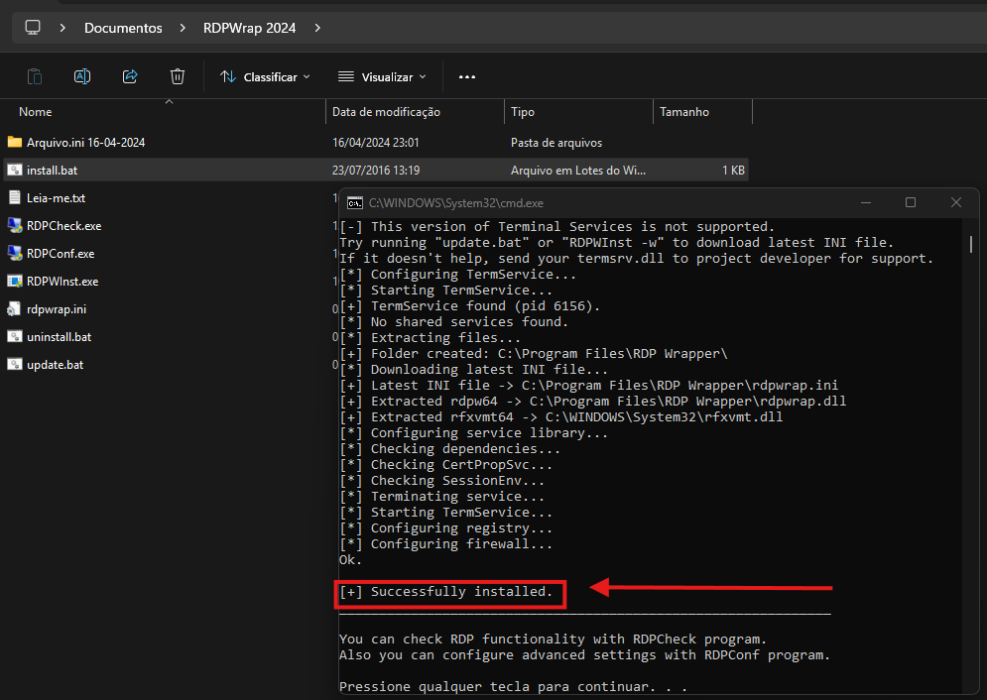This screenshot has height=700, width=987.
Task: Sort by the Tipo column header
Action: coord(523,112)
